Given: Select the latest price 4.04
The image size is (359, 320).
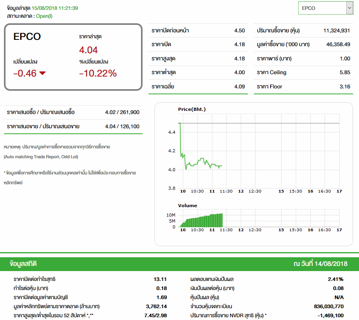Looking at the screenshot, I should tap(88, 50).
